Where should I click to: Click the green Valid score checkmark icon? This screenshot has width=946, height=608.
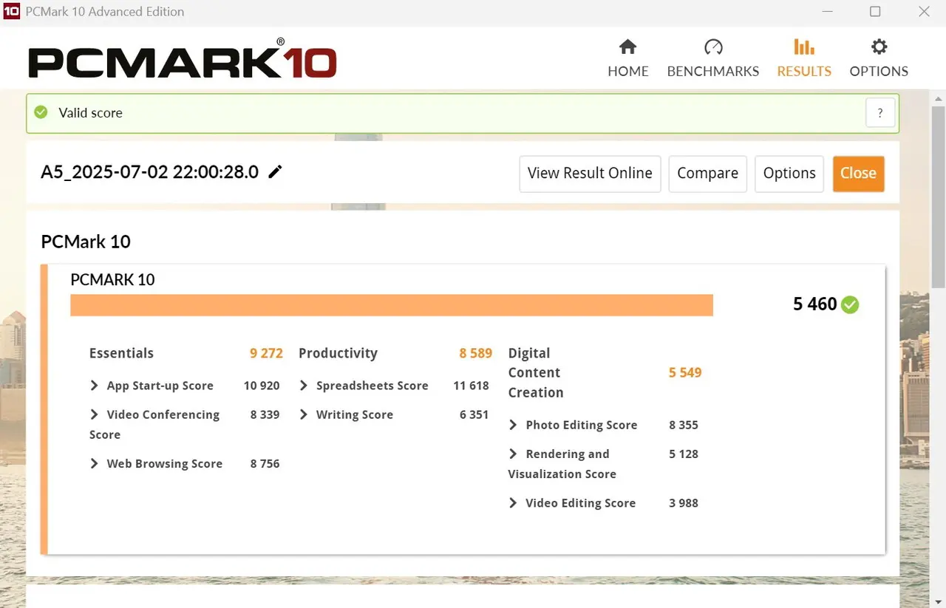point(41,112)
